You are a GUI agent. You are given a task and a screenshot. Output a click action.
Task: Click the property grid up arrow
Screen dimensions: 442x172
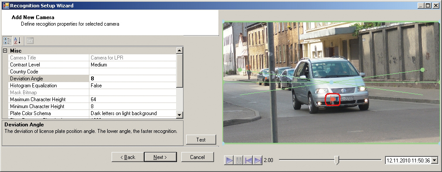180,50
